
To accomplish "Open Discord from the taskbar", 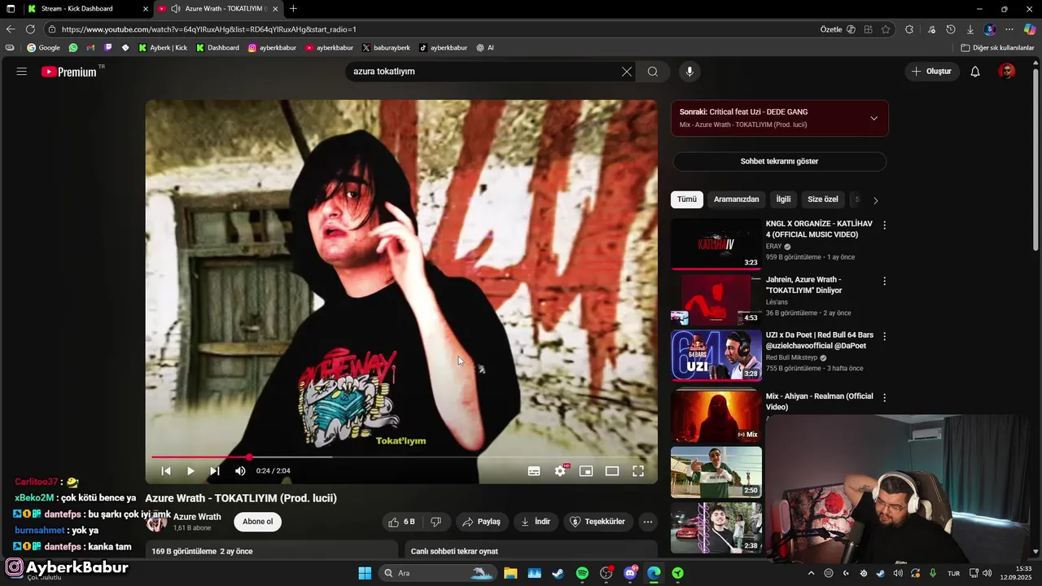I will coord(630,573).
